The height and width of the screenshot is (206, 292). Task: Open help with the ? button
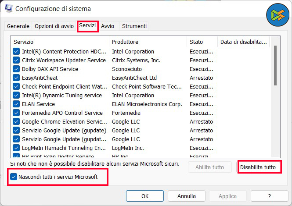[269, 196]
